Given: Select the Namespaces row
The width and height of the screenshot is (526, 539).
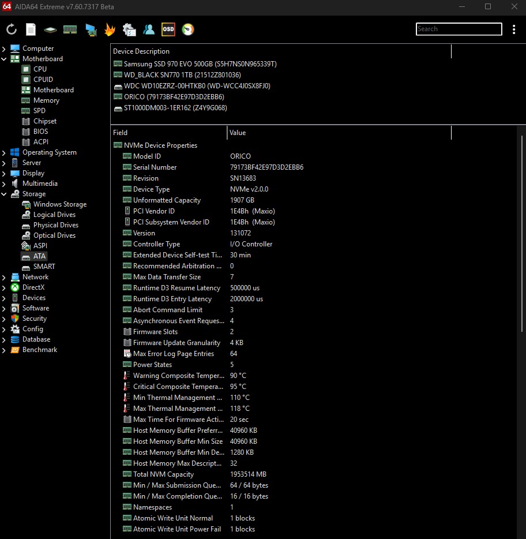Looking at the screenshot, I should tap(178, 507).
